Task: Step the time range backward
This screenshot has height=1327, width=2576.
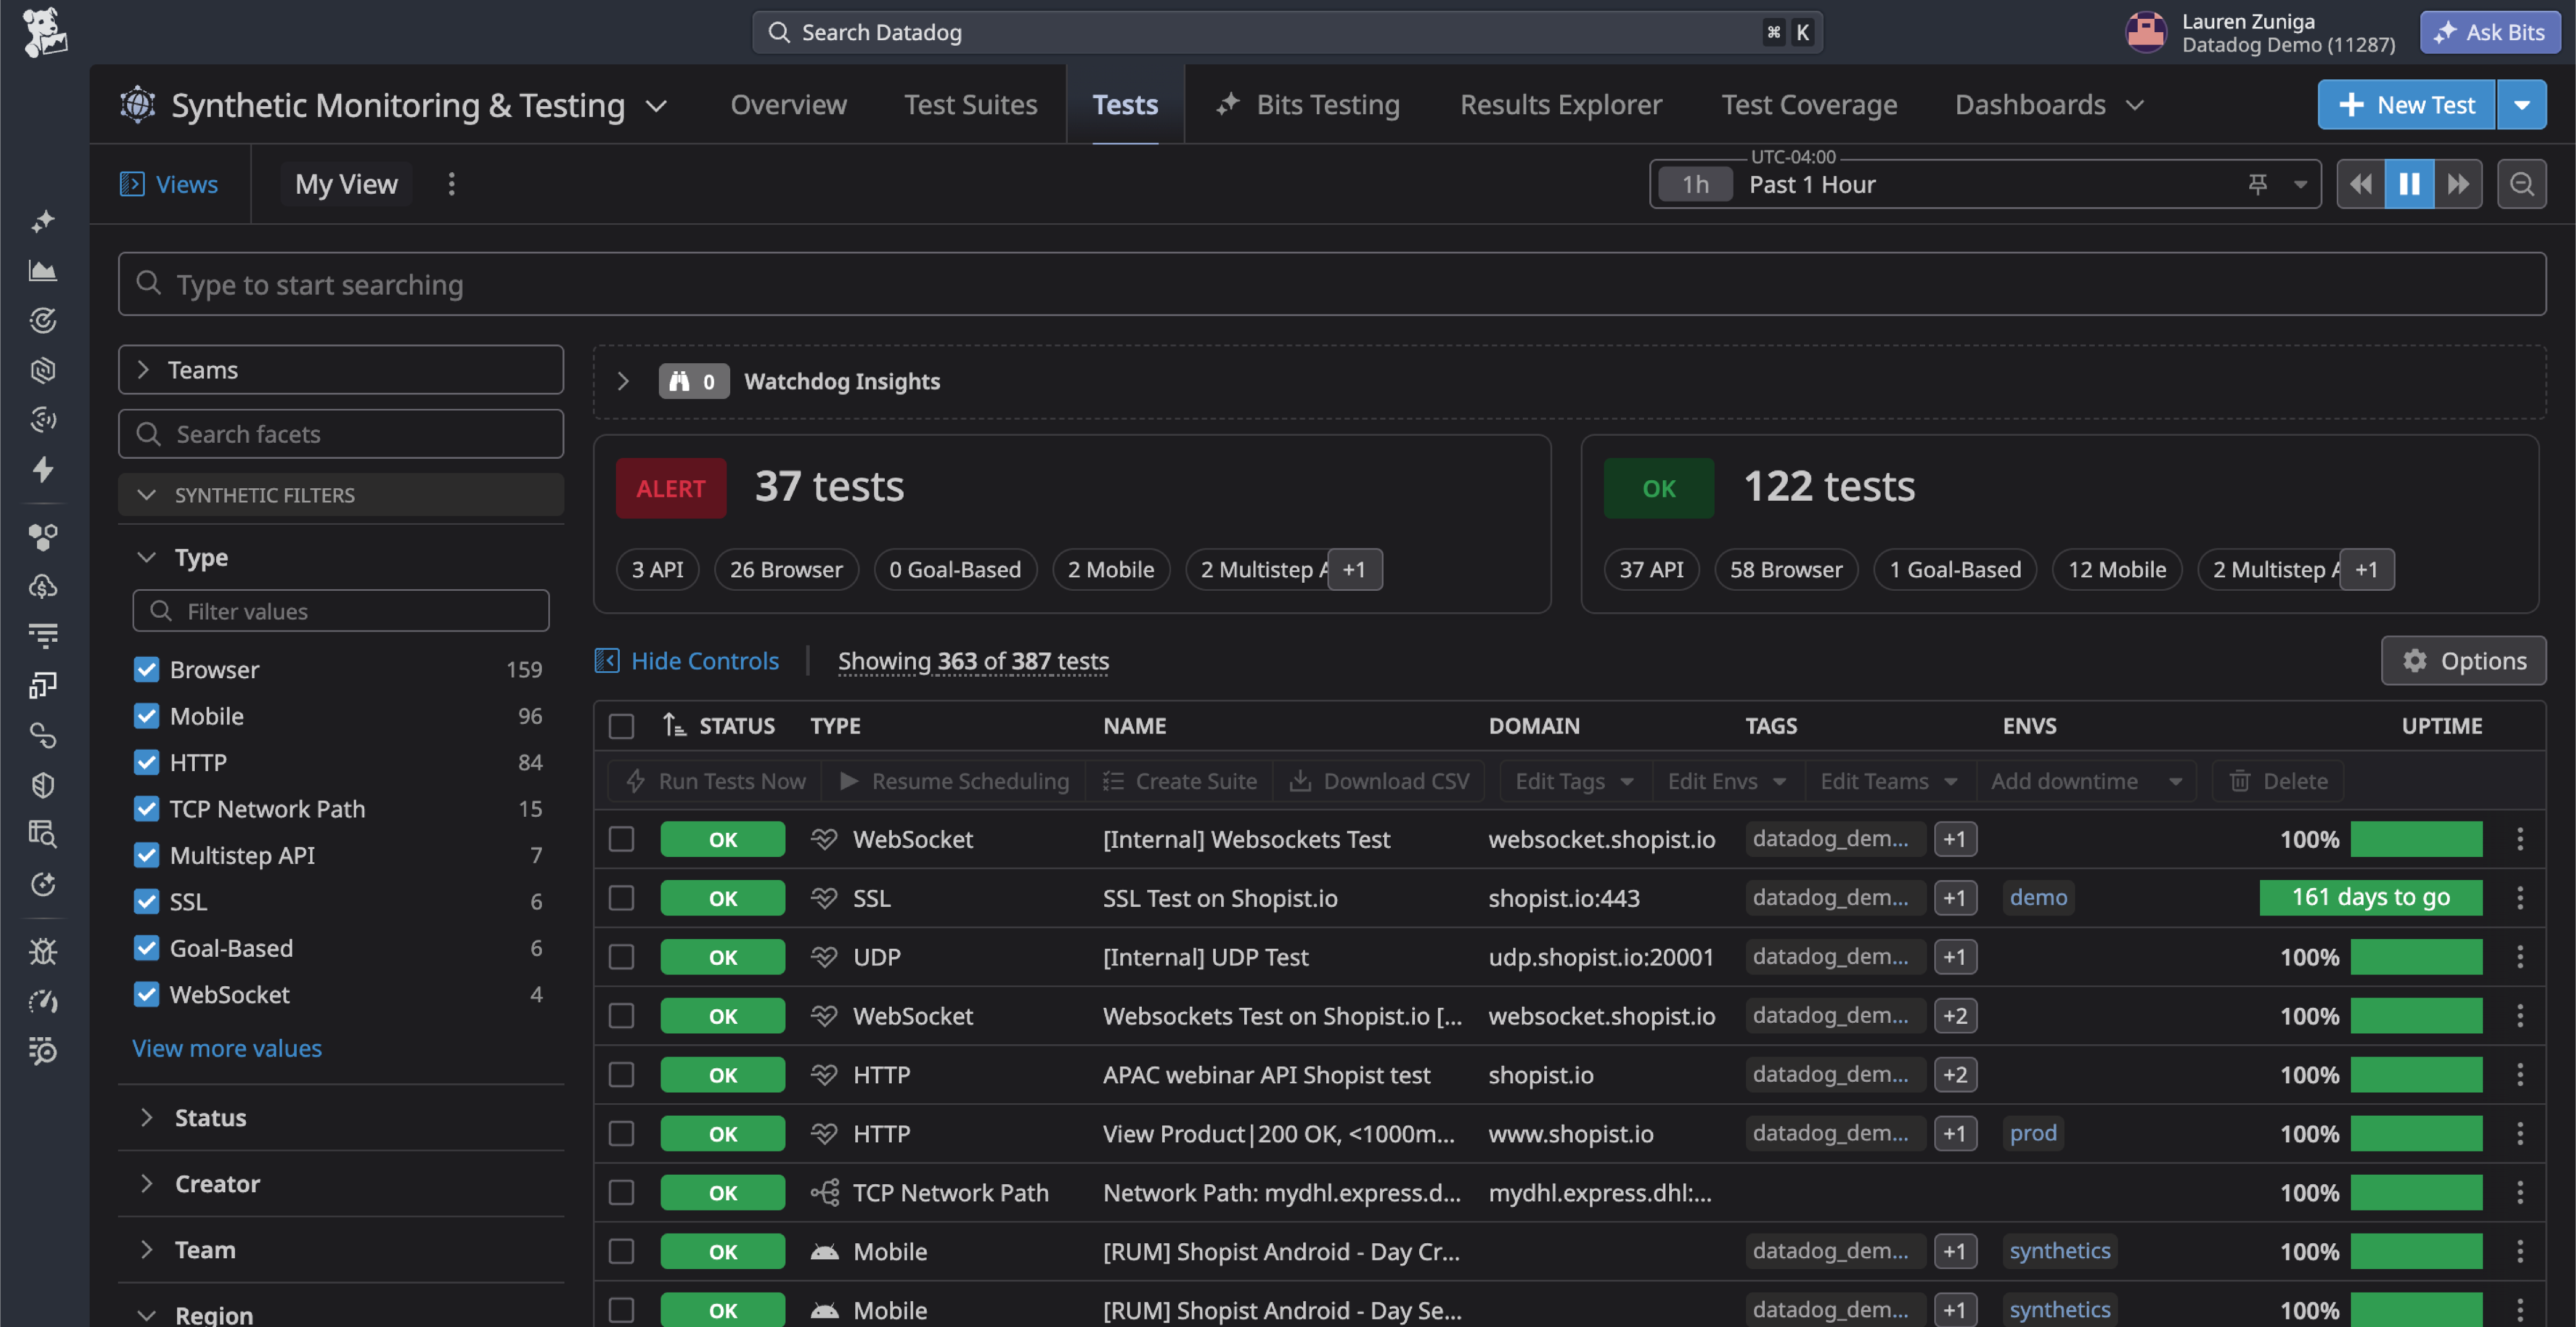Action: tap(2361, 184)
